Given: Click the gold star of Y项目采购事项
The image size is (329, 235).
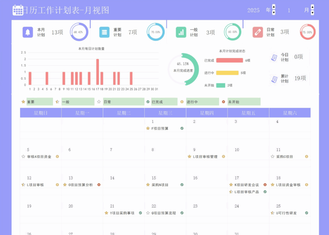Looking at the screenshot, I should pos(106,213).
